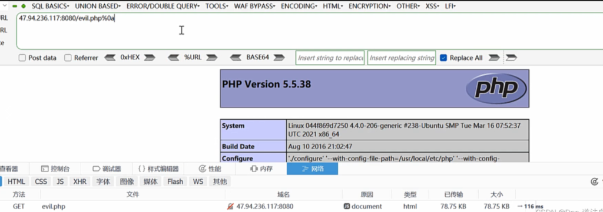Expand the UNION BASED menu

98,6
